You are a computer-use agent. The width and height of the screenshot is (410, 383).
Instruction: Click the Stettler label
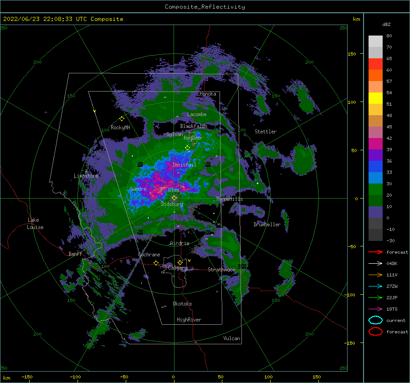tap(266, 132)
